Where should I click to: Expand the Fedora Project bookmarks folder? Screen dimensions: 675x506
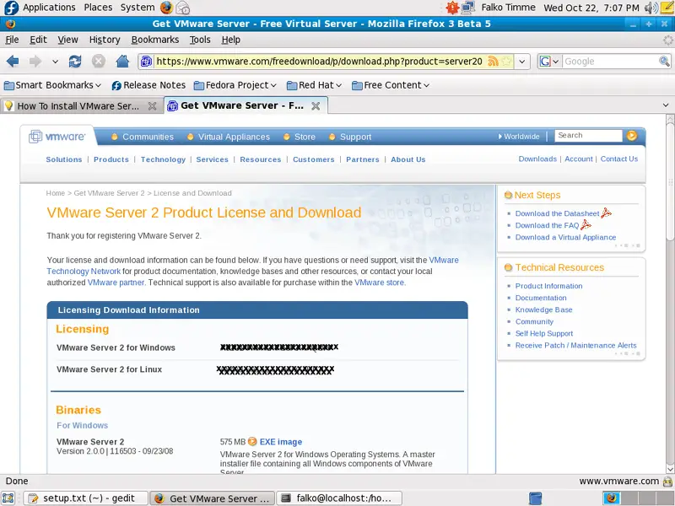235,85
